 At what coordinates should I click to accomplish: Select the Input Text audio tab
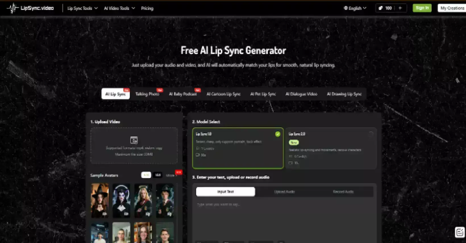coord(225,192)
